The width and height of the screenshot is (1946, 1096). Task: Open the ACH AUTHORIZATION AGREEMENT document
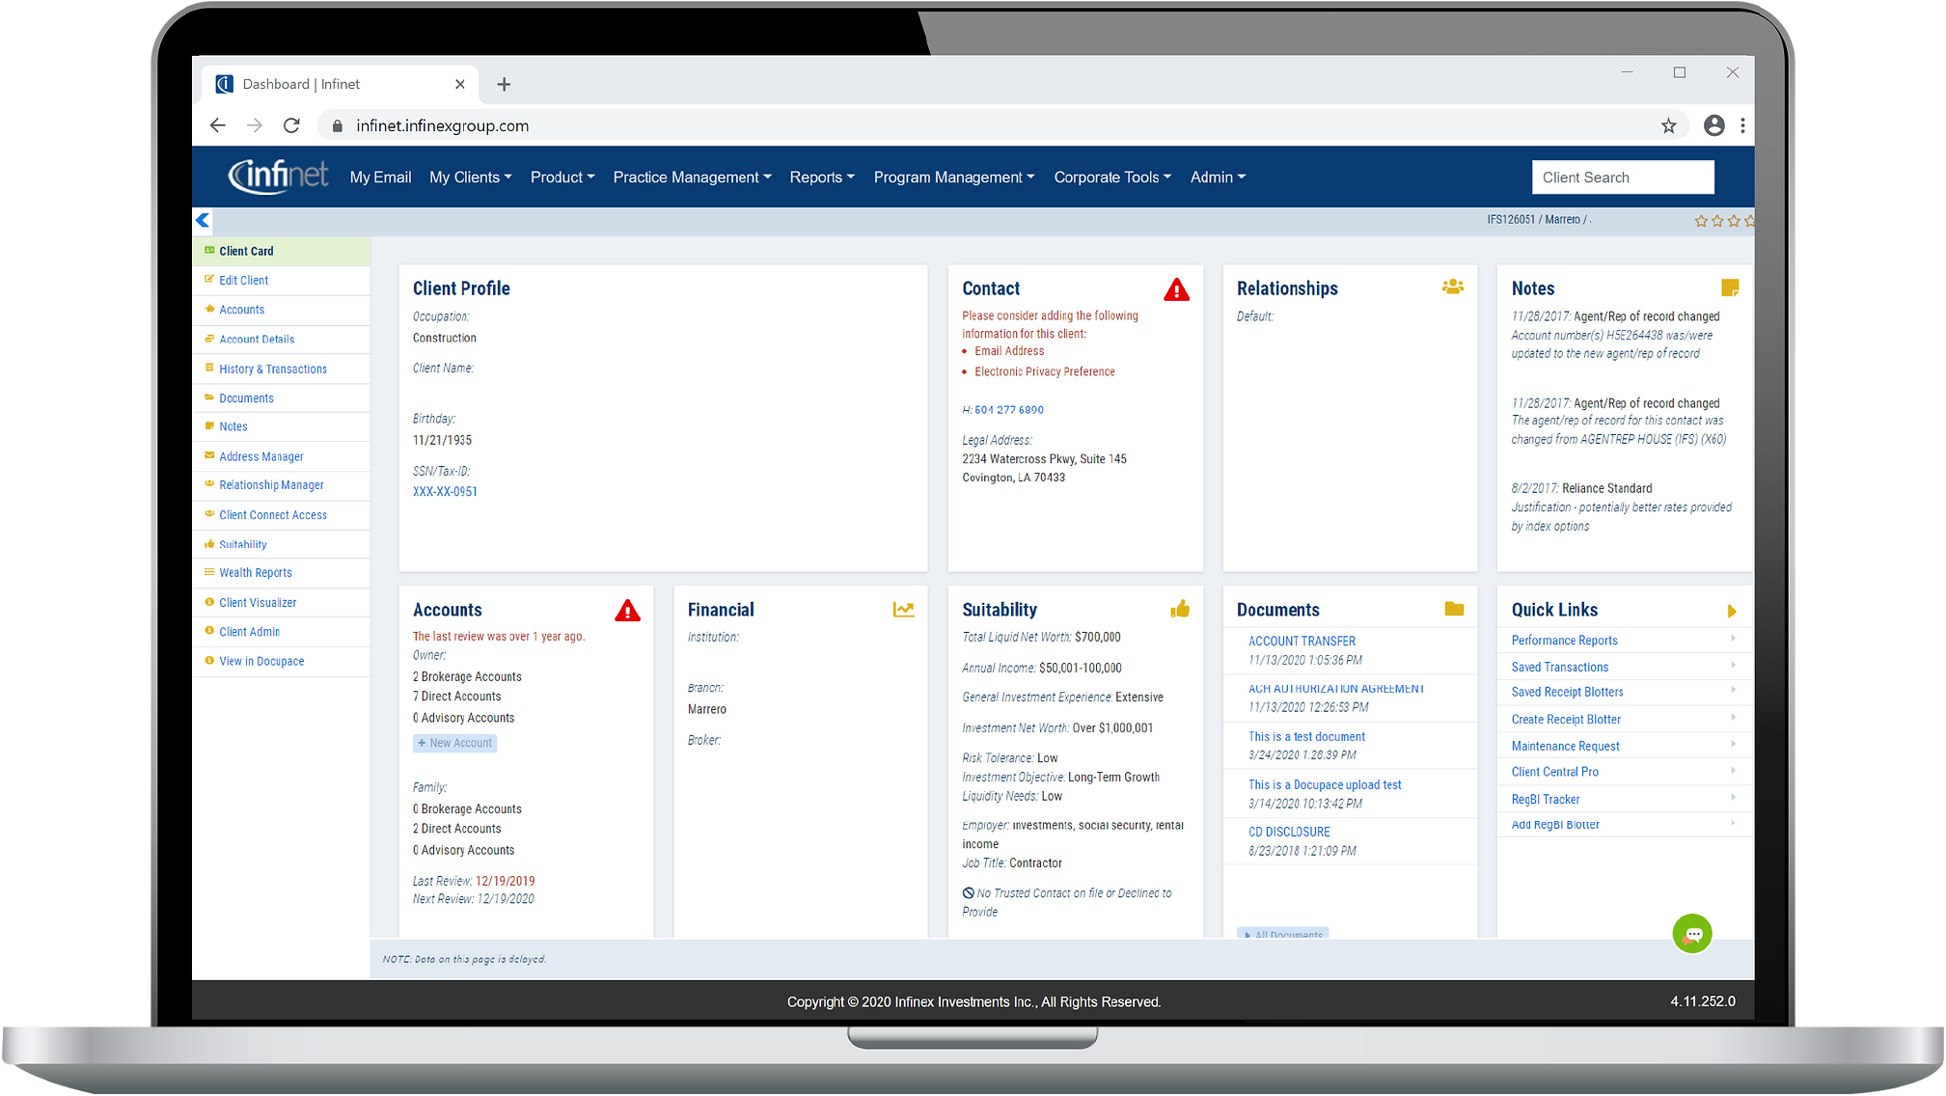[1336, 689]
